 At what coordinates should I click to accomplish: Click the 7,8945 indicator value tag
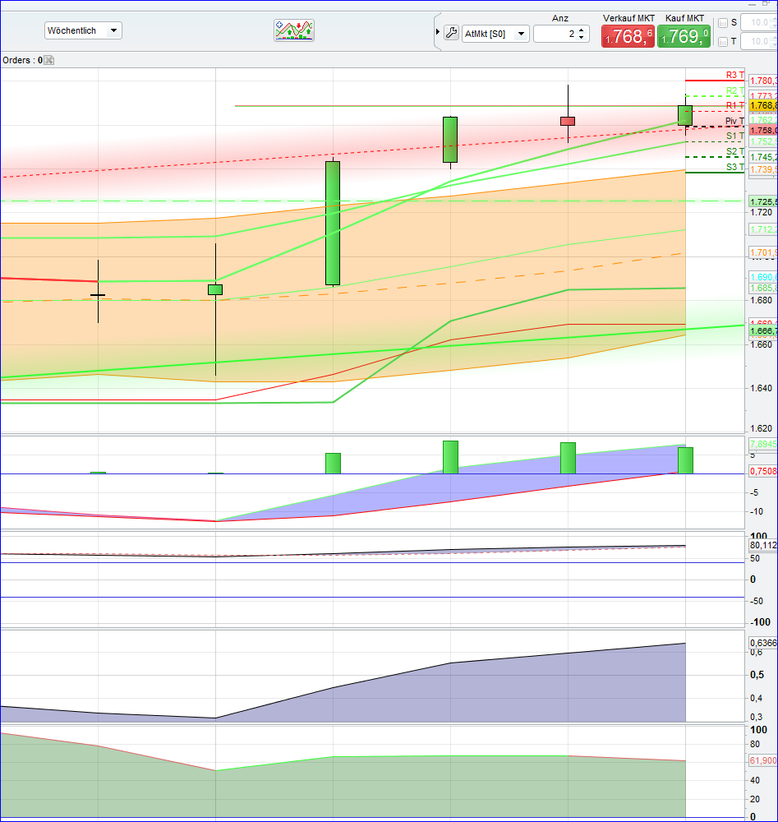pos(763,444)
